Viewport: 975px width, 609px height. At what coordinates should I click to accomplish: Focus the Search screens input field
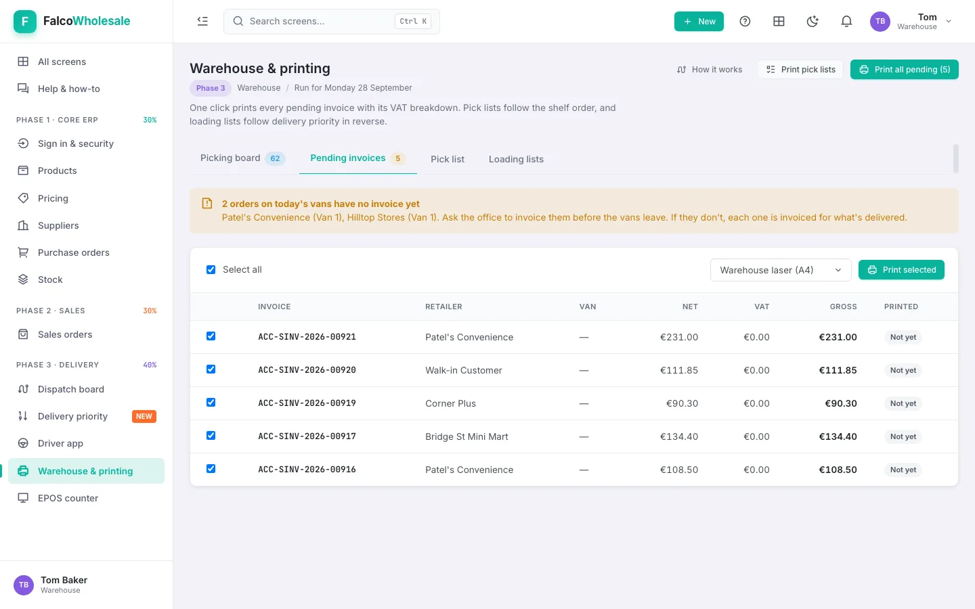point(332,21)
